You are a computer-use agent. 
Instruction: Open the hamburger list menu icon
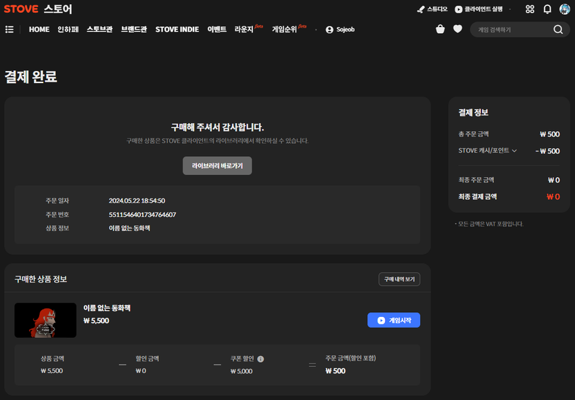click(x=9, y=29)
